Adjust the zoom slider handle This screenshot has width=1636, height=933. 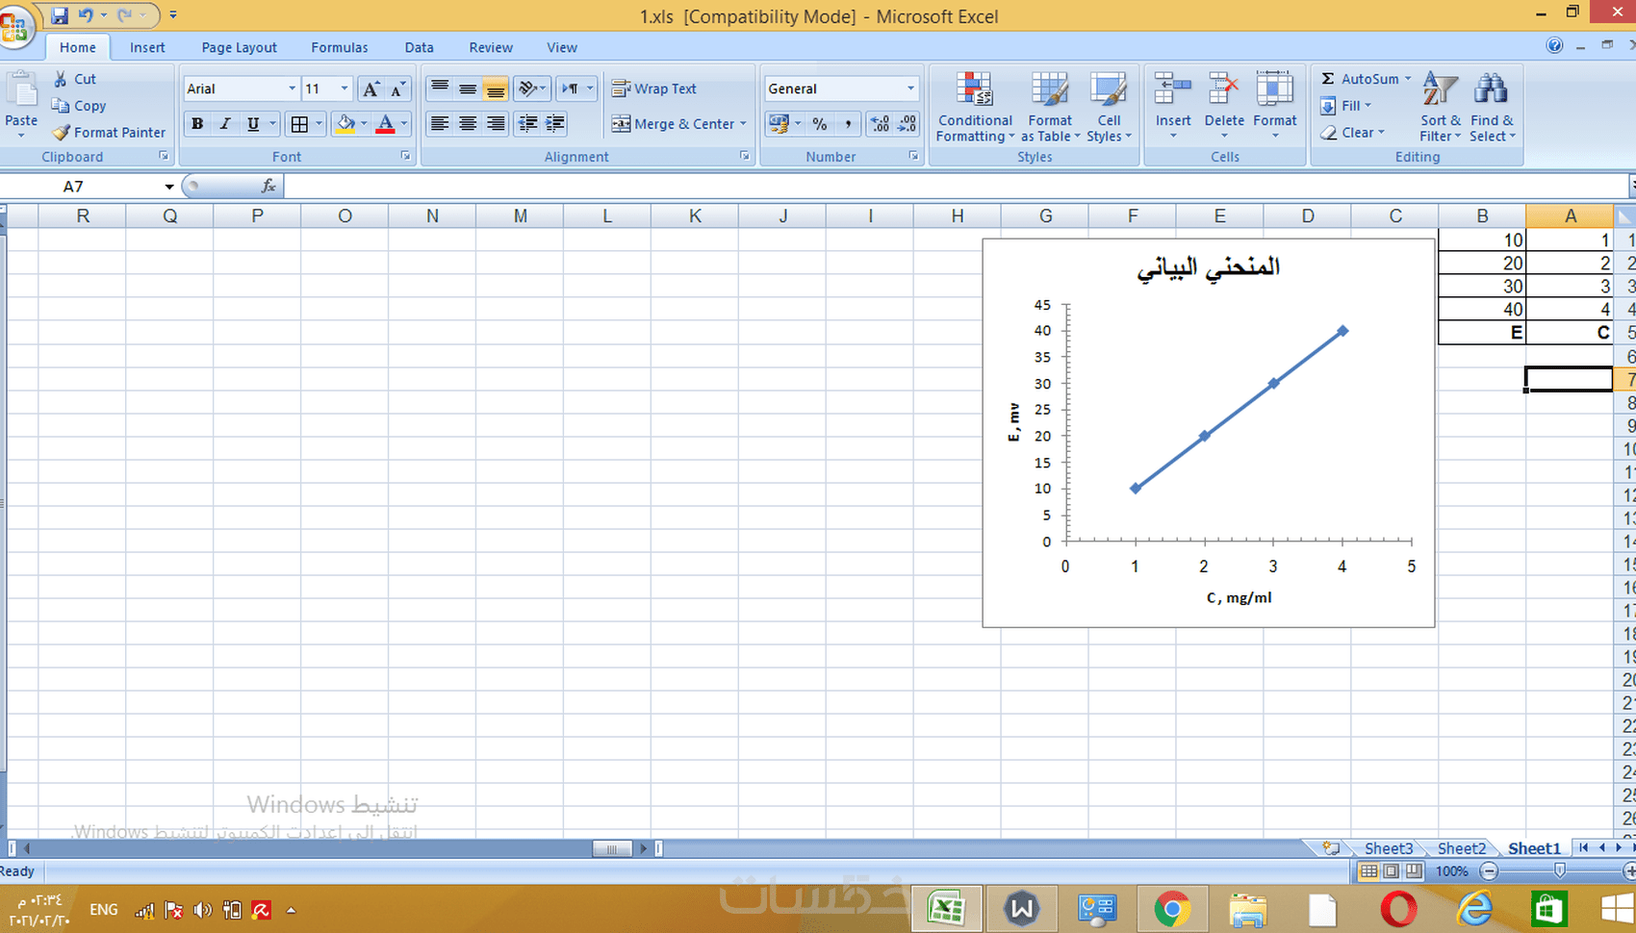click(1560, 870)
